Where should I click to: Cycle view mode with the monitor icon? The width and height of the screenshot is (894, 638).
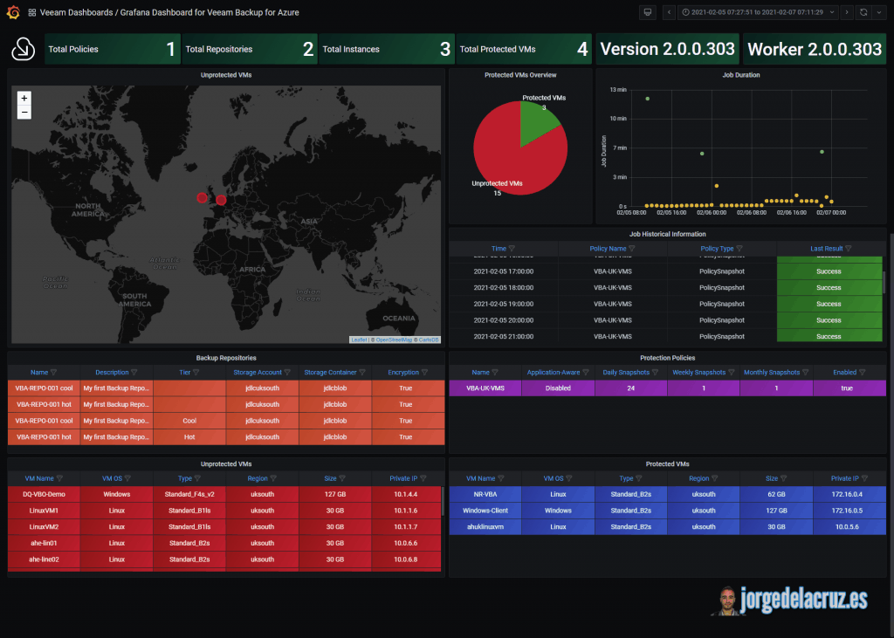[648, 12]
